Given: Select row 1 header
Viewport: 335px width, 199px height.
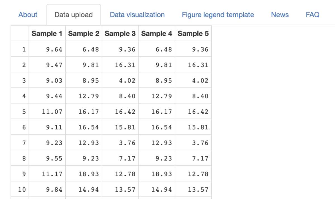Looking at the screenshot, I should tap(20, 49).
